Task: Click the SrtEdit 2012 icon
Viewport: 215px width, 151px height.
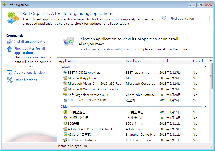Action: (x=65, y=100)
